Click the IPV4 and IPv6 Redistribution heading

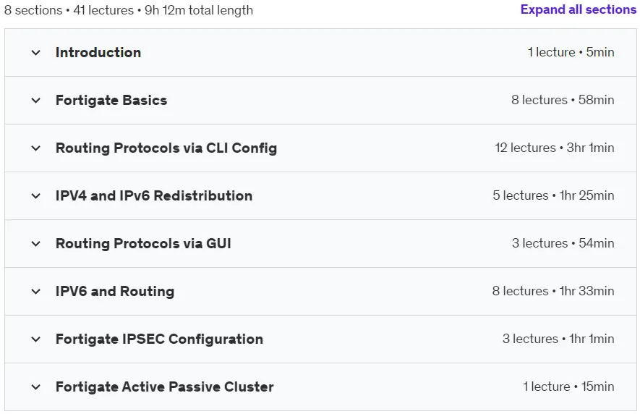click(x=154, y=195)
